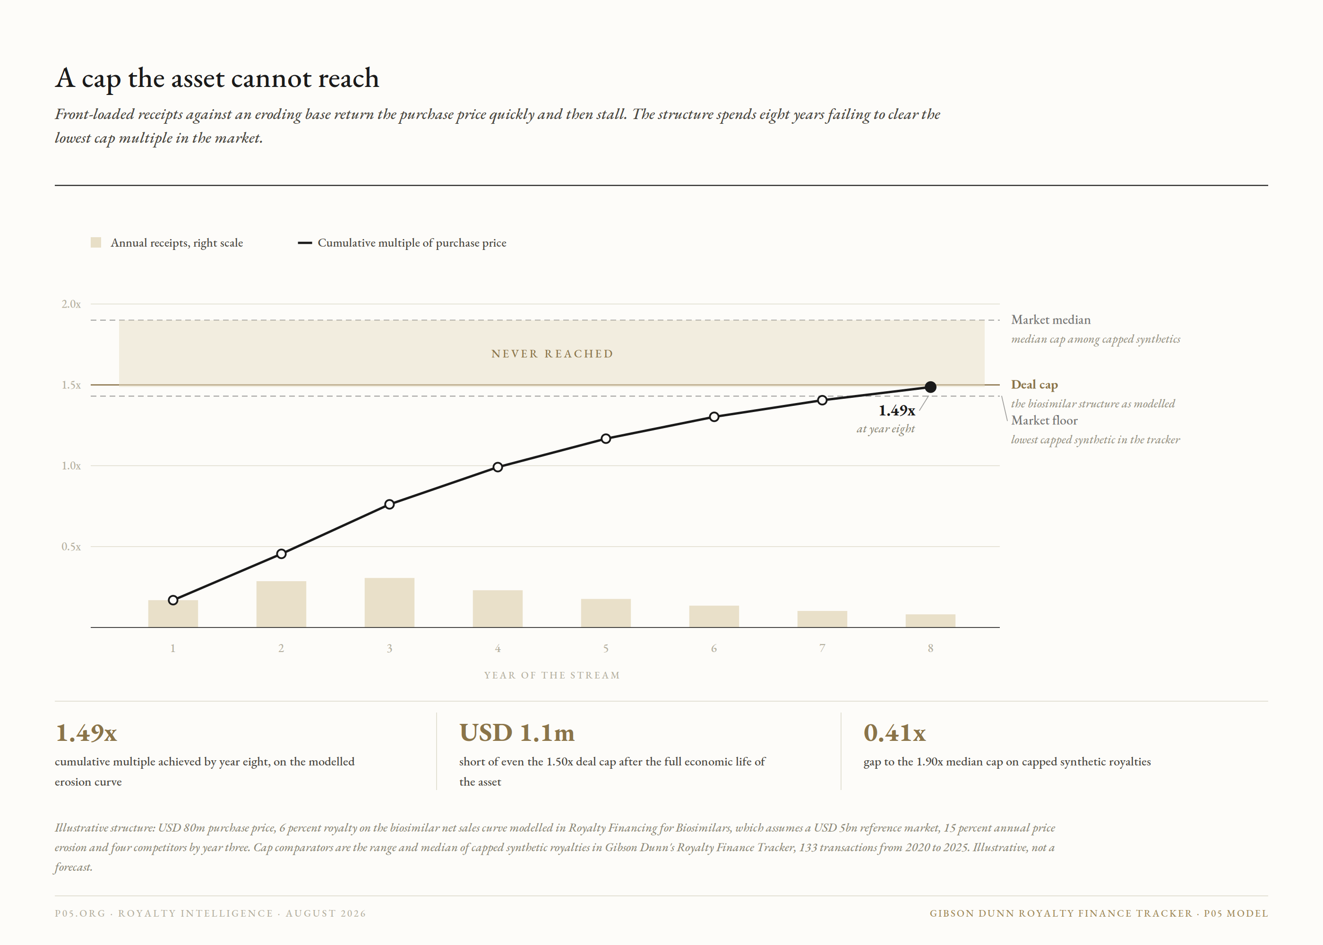Click the chart title 'A cap the asset cannot reach'
The image size is (1323, 945).
(x=217, y=78)
